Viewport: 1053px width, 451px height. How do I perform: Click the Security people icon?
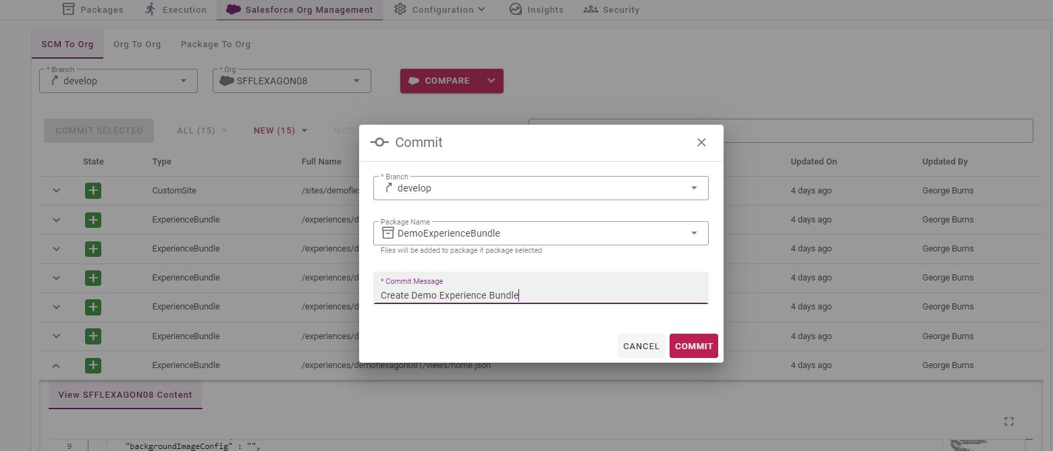[x=591, y=9]
